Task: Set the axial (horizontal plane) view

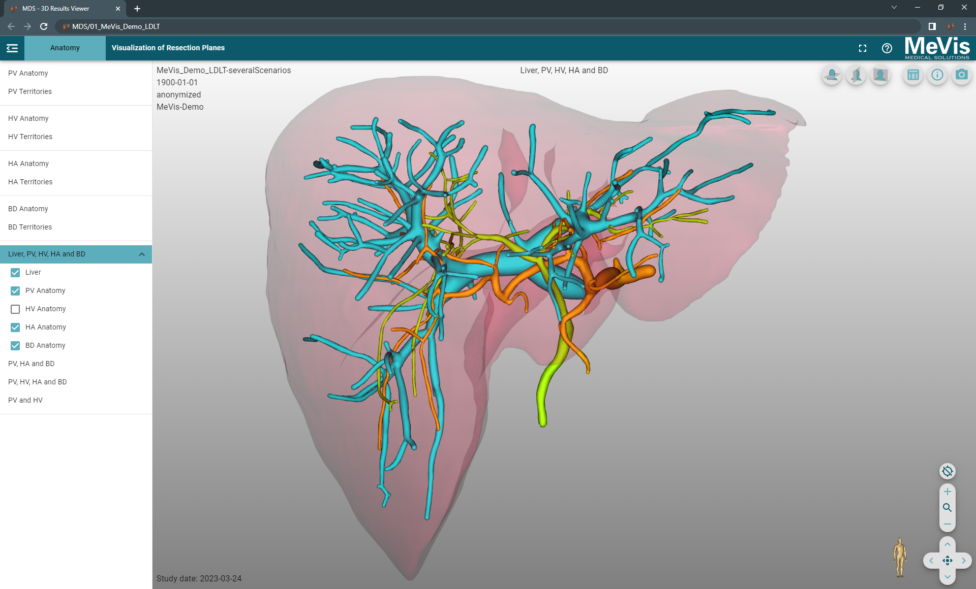Action: (832, 76)
